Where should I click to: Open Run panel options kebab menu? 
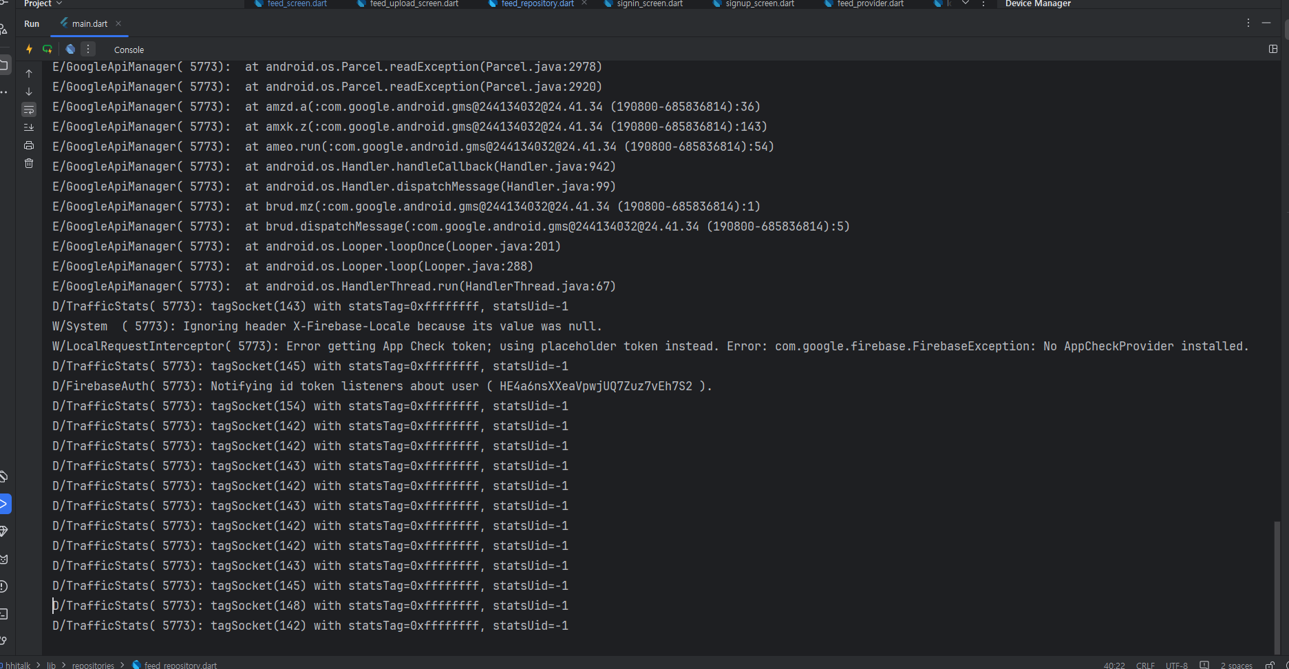[x=1248, y=23]
